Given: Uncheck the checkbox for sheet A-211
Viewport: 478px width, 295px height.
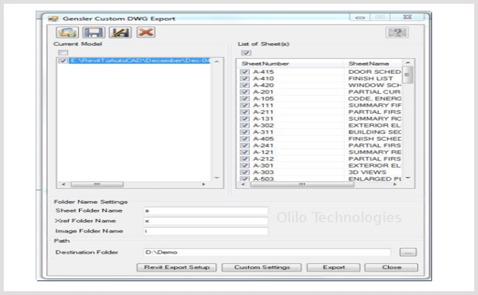Looking at the screenshot, I should [244, 112].
